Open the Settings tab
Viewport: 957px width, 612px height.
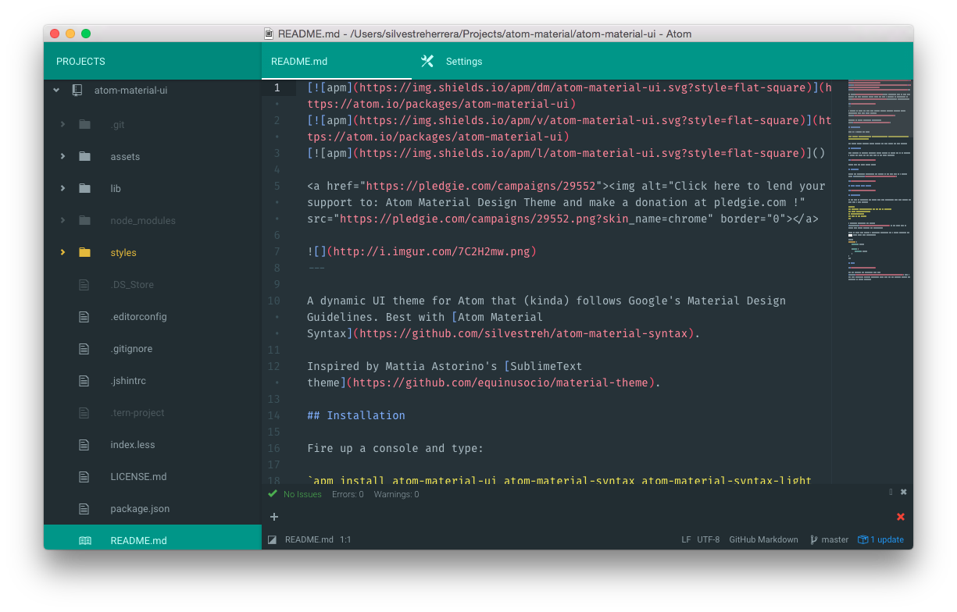coord(463,61)
